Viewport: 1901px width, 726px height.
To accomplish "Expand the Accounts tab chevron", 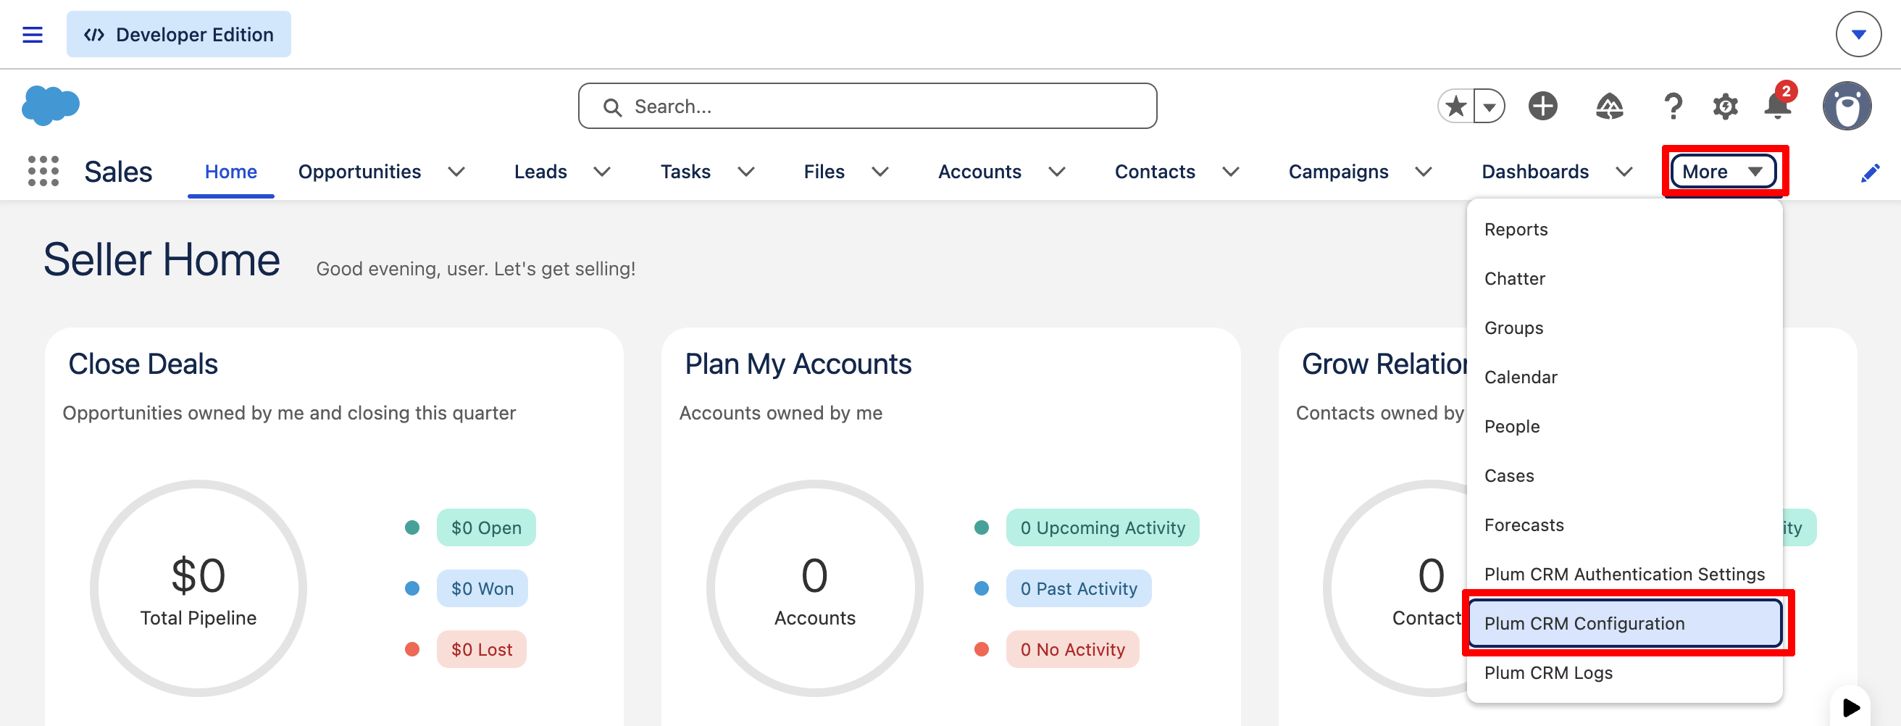I will [1057, 172].
